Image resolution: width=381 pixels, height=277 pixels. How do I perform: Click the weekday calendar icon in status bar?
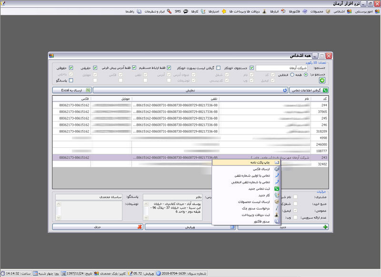click(x=35, y=274)
